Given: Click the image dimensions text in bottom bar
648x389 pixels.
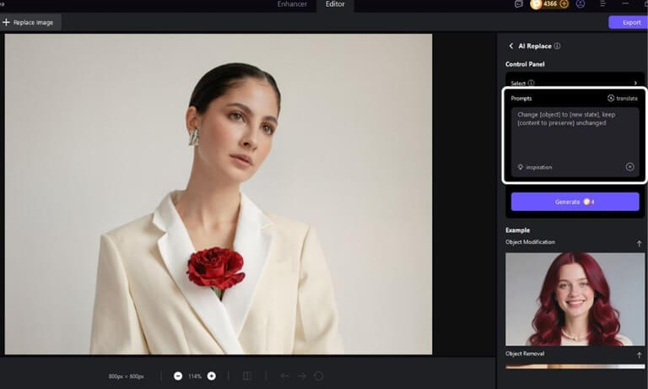Looking at the screenshot, I should (x=126, y=376).
